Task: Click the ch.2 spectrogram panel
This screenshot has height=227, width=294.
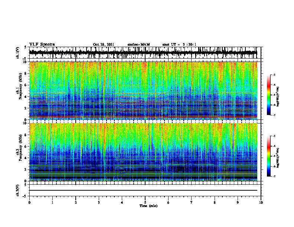Action: [x=143, y=152]
